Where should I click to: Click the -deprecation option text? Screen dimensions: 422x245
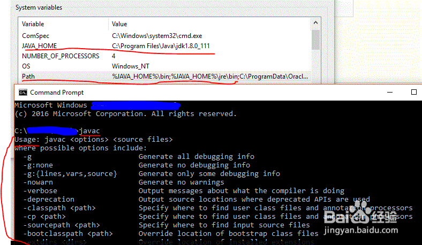(49, 200)
